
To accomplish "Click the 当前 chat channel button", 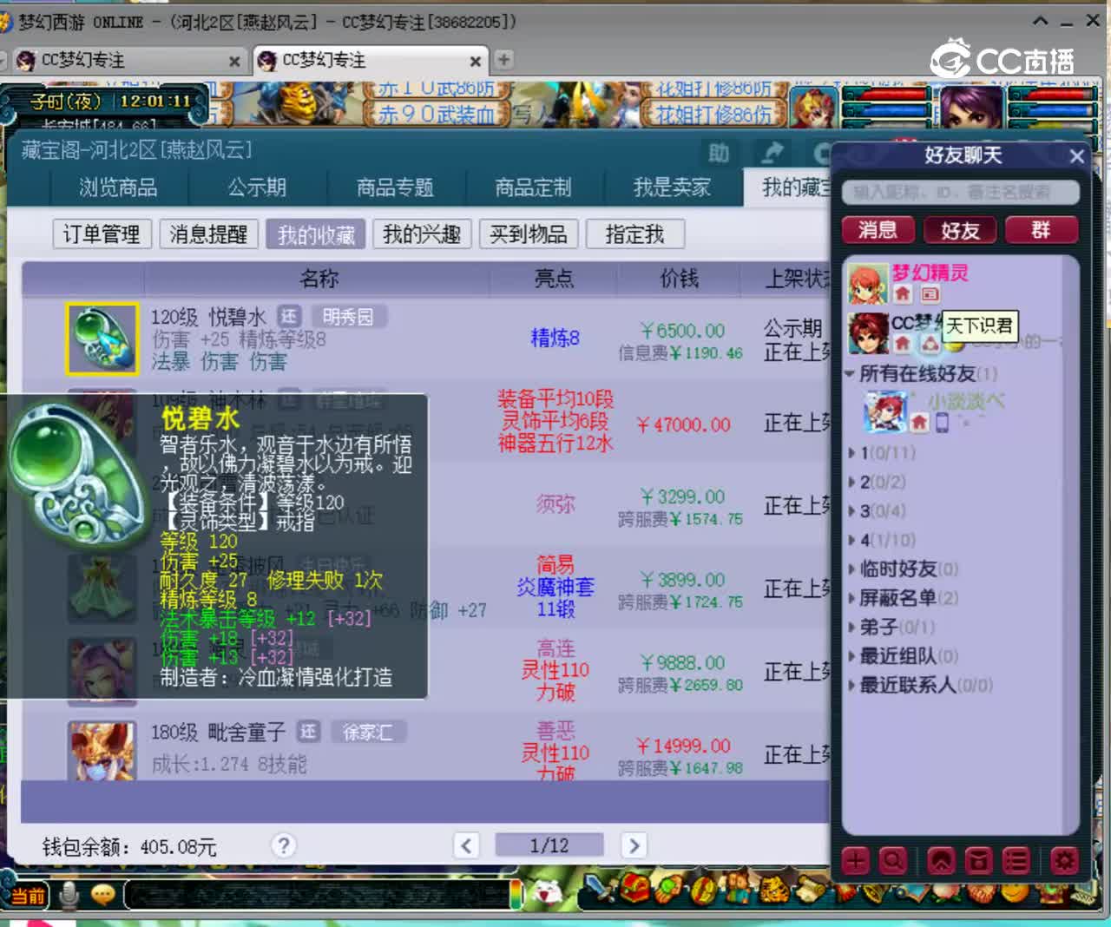I will point(28,896).
